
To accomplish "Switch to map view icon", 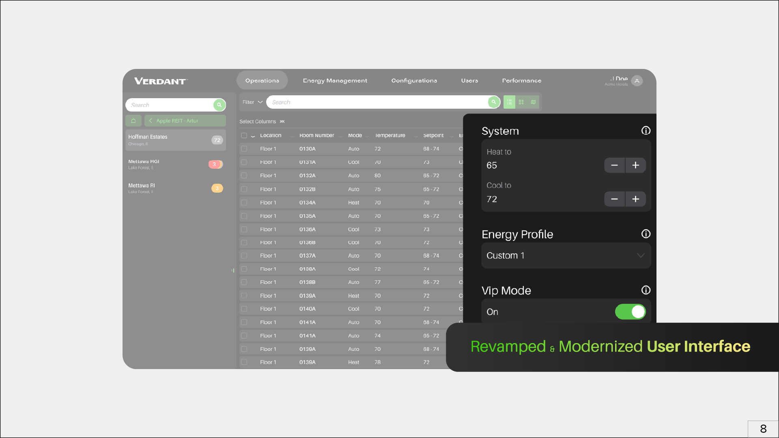I will click(533, 102).
